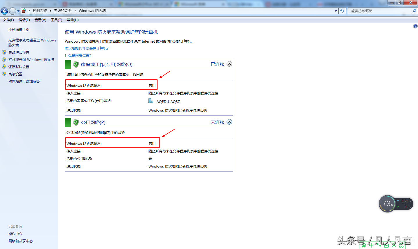This screenshot has width=418, height=249.
Task: Open the address bar history dropdown
Action: [336, 11]
